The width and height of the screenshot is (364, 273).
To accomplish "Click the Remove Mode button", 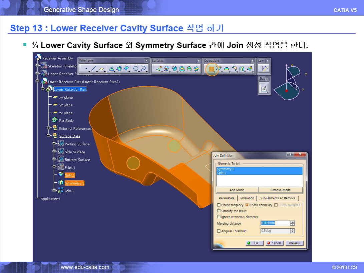I will pos(280,190).
